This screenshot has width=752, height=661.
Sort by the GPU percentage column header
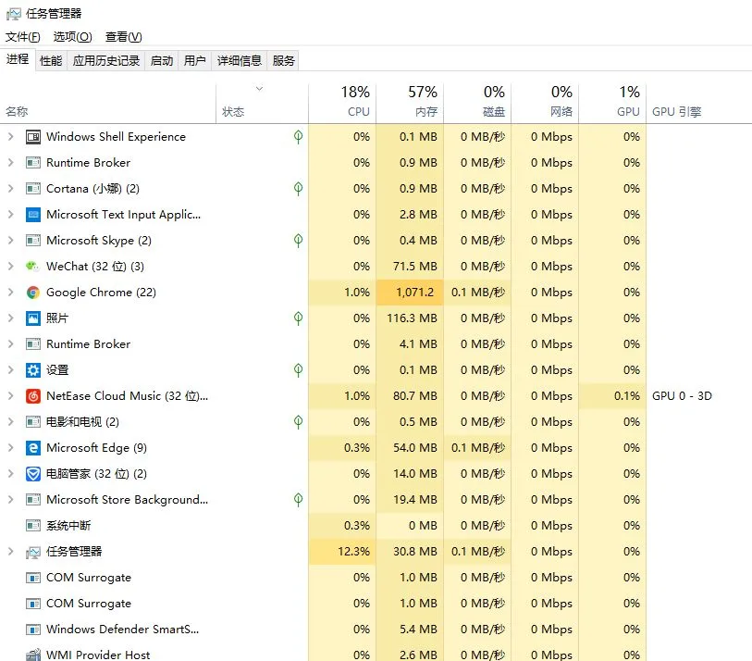tap(612, 103)
